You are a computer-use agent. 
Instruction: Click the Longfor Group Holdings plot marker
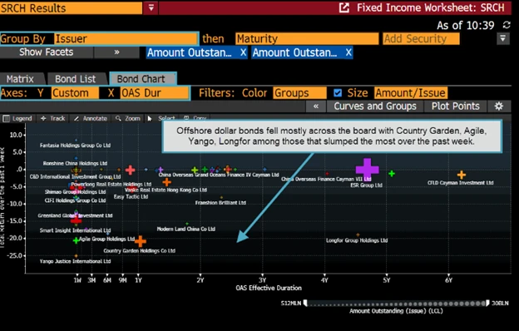pos(358,235)
